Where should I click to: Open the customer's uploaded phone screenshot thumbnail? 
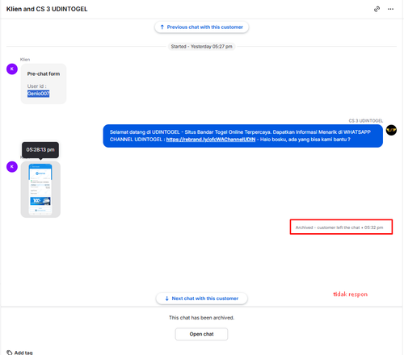(40, 190)
